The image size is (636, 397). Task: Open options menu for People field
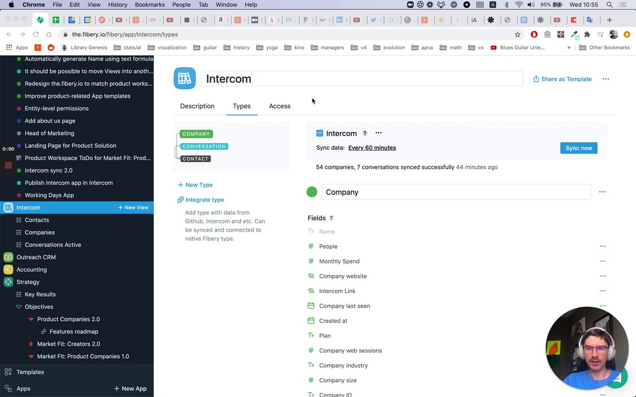tap(602, 246)
